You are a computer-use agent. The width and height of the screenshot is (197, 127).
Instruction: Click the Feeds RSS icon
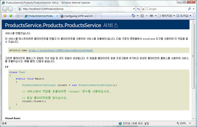click(x=142, y=16)
